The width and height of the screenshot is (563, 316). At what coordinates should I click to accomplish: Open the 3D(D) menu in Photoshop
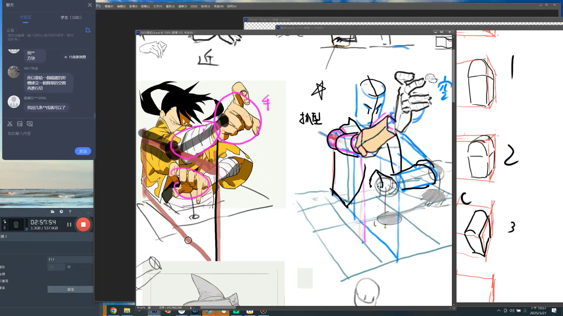pyautogui.click(x=194, y=6)
